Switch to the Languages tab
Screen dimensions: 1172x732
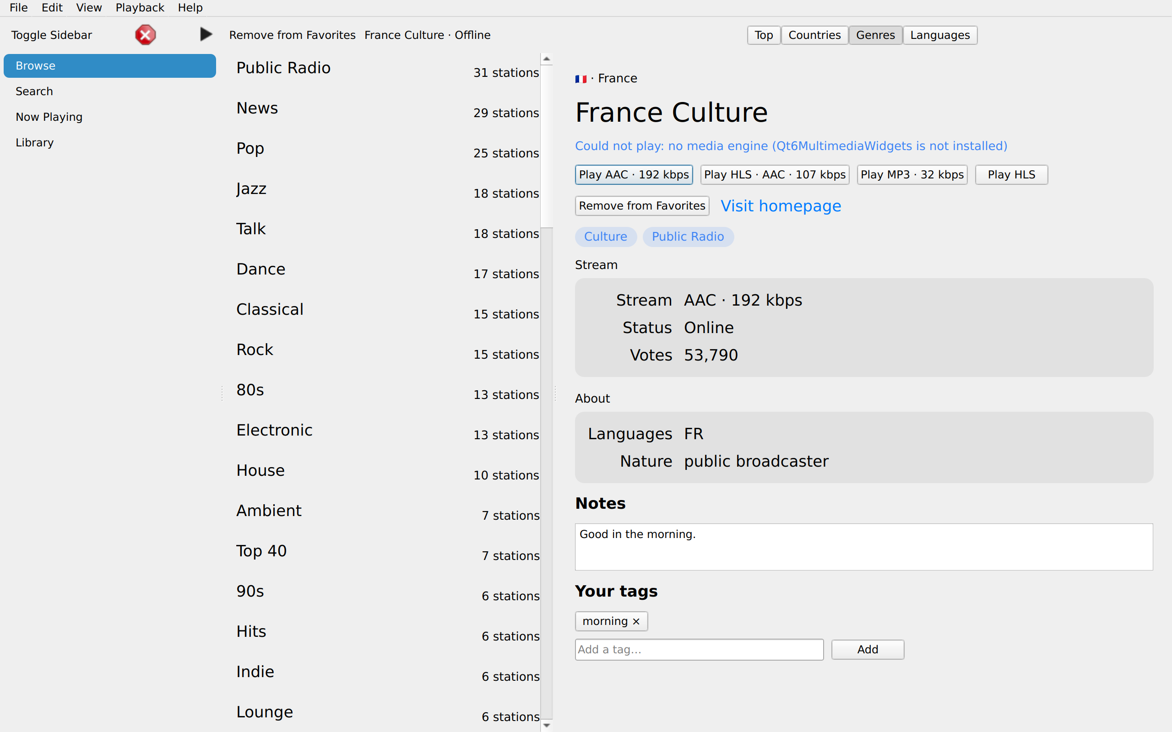pos(940,35)
